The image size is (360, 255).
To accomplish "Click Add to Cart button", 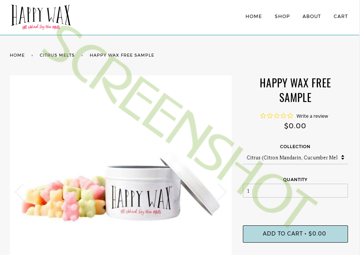I will pyautogui.click(x=295, y=234).
